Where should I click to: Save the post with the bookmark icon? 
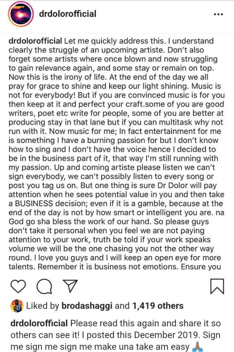click(217, 286)
